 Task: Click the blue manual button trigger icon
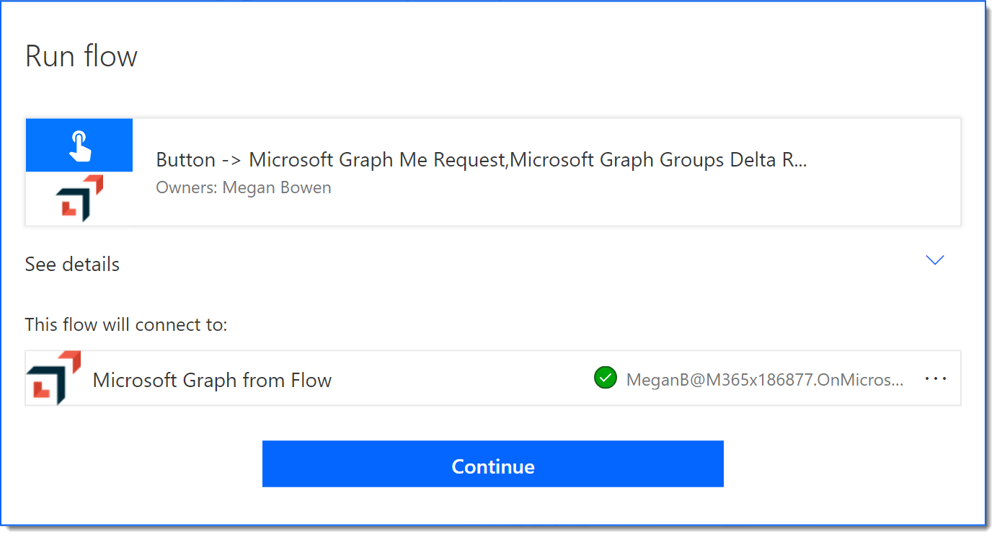(79, 145)
